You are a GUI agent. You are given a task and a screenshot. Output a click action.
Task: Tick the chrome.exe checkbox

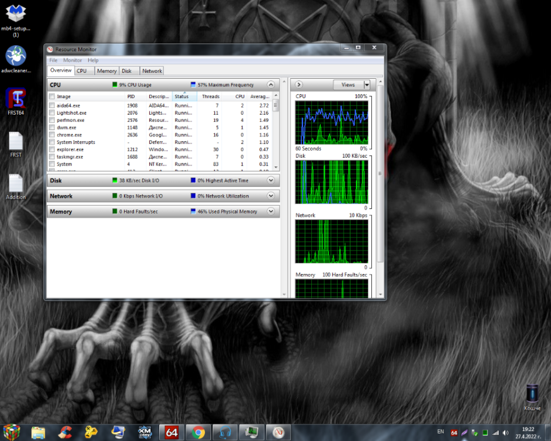[x=52, y=135]
